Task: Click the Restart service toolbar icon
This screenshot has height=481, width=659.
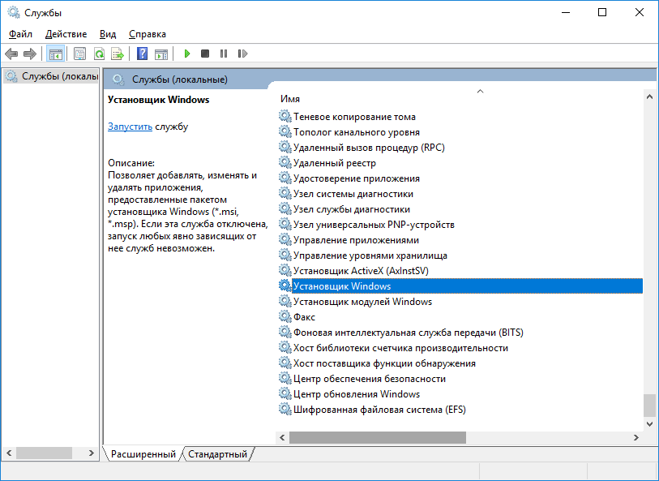Action: (x=242, y=54)
